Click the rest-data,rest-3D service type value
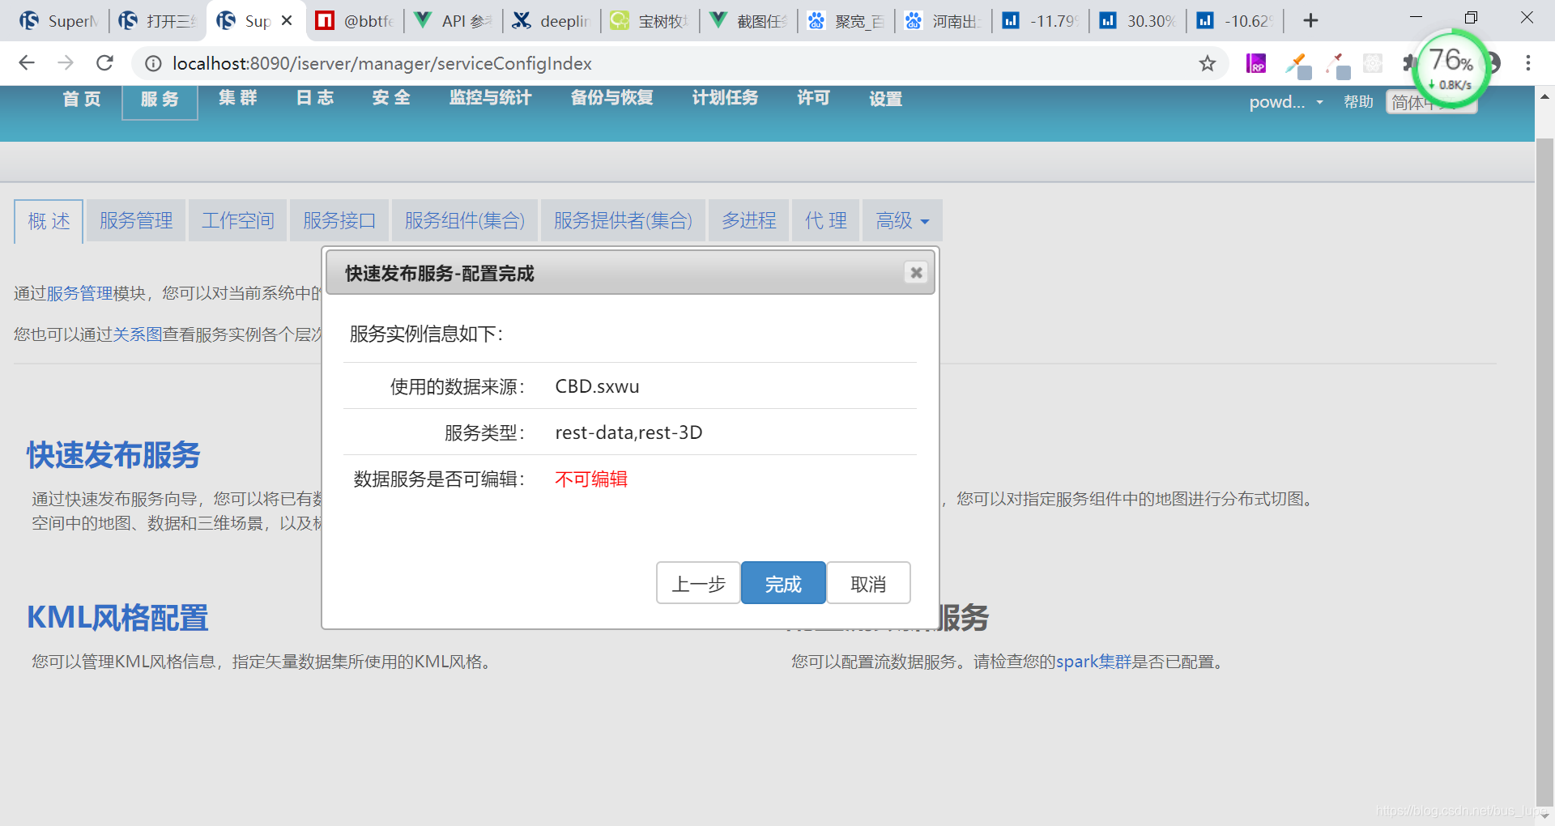This screenshot has height=826, width=1555. coord(628,432)
